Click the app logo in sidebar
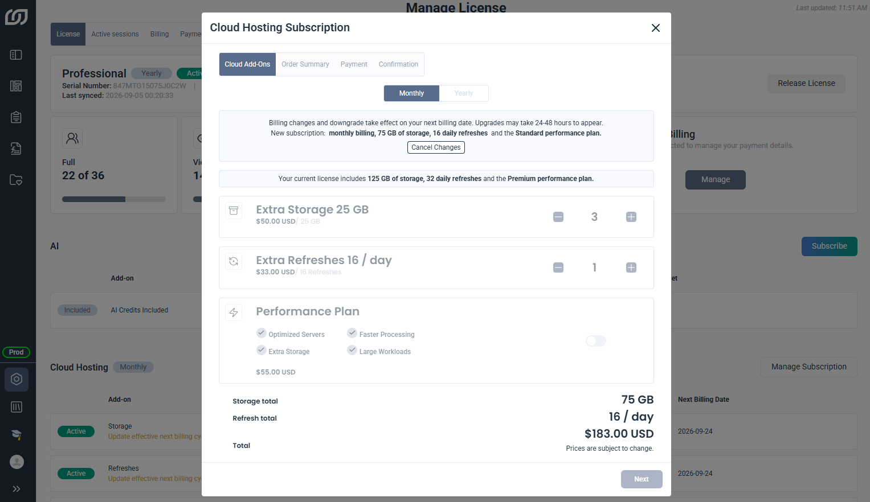Screen dimensions: 870x502 tap(16, 17)
